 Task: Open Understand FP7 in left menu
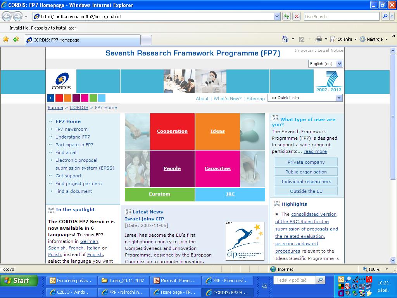(72, 137)
